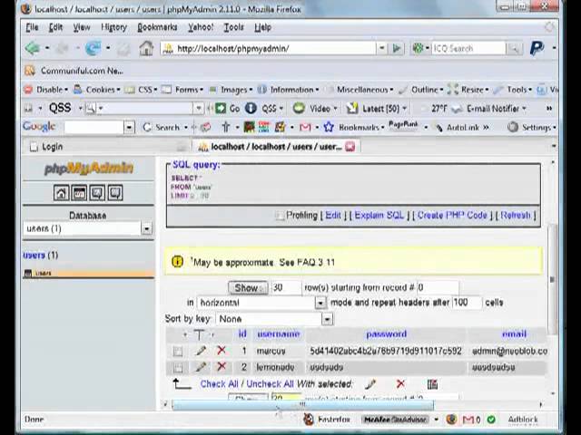
Task: Open the Edit menu
Action: [x=56, y=27]
